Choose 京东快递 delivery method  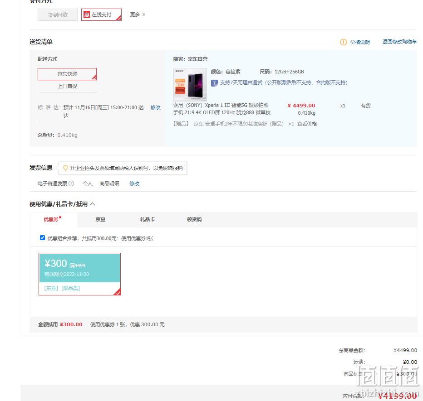pyautogui.click(x=67, y=74)
